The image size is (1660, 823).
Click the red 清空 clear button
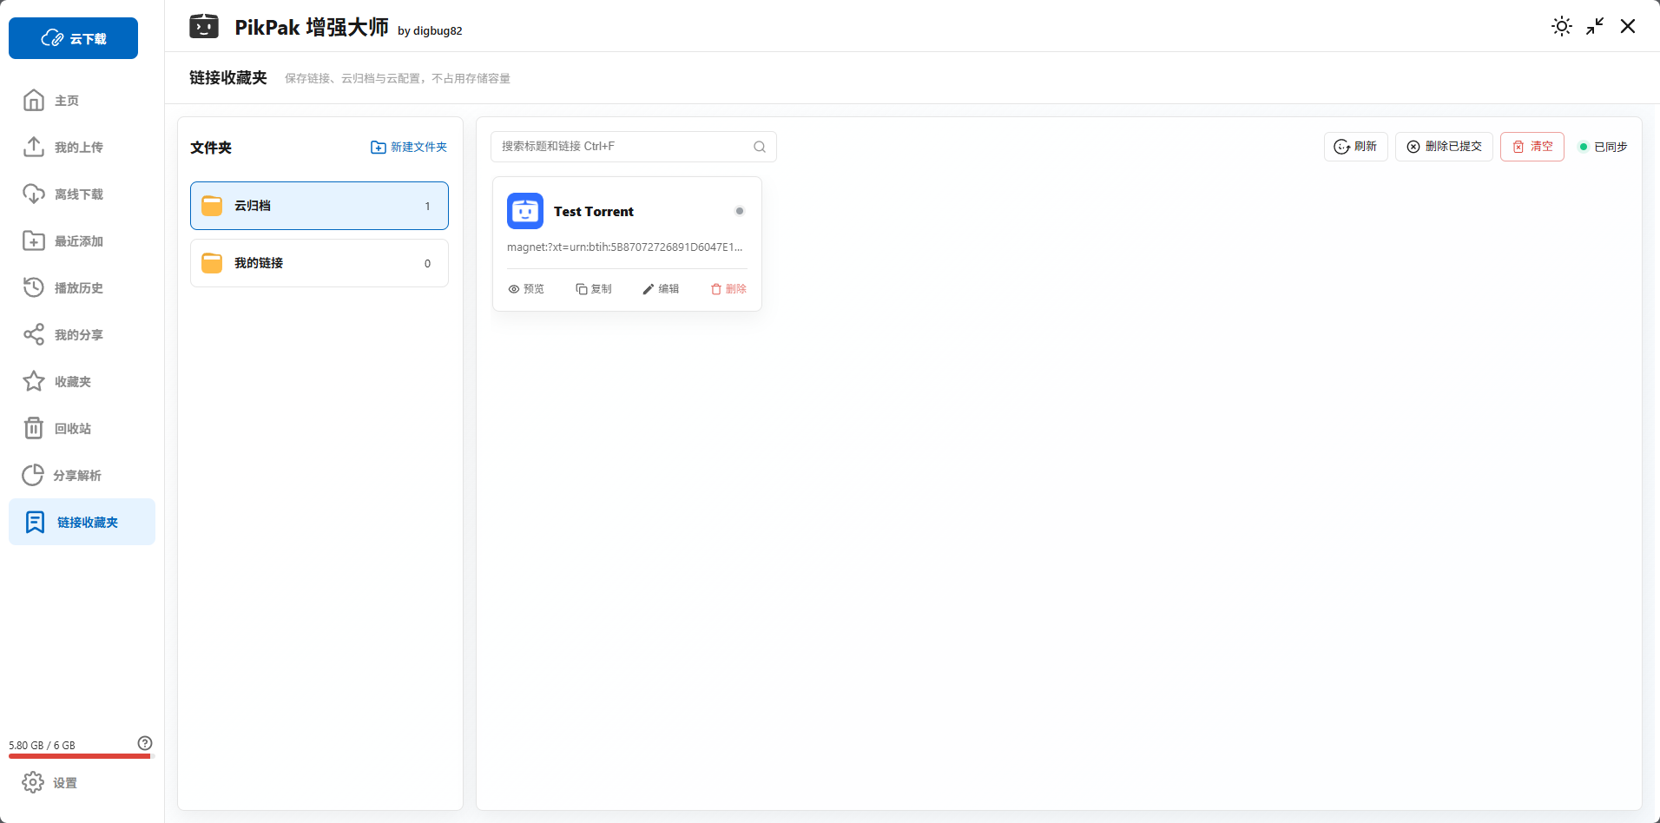[x=1532, y=147]
